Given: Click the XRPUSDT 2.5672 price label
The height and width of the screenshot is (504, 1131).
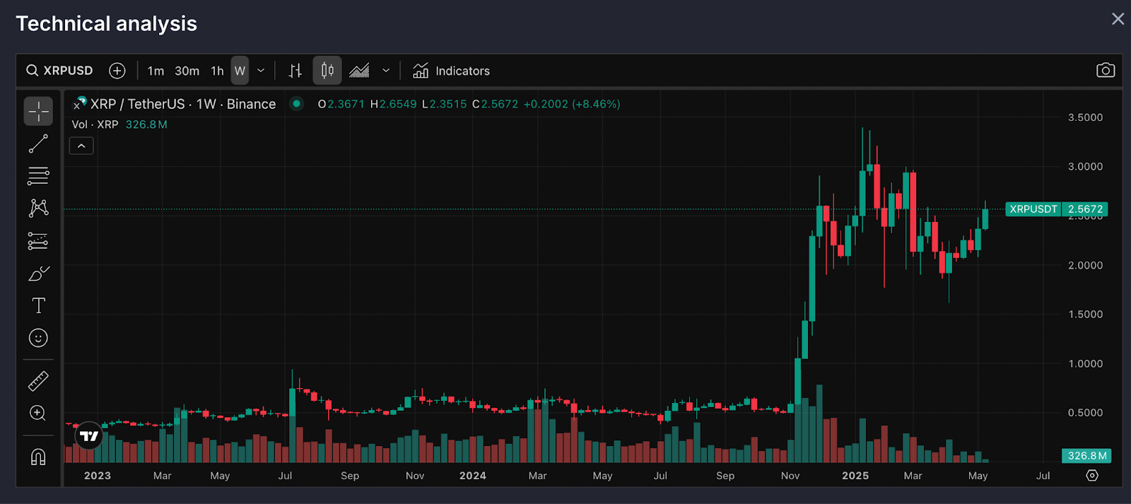Looking at the screenshot, I should click(x=1056, y=209).
